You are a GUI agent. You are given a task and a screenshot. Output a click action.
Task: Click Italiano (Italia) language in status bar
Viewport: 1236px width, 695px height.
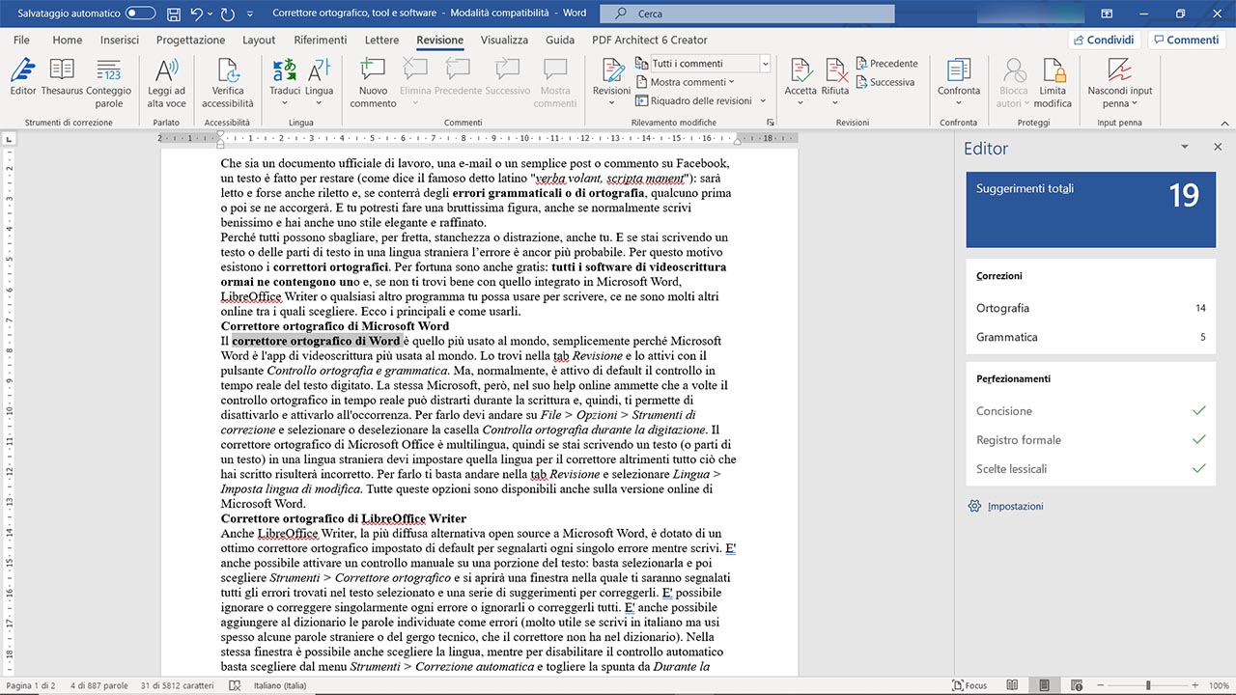point(280,685)
